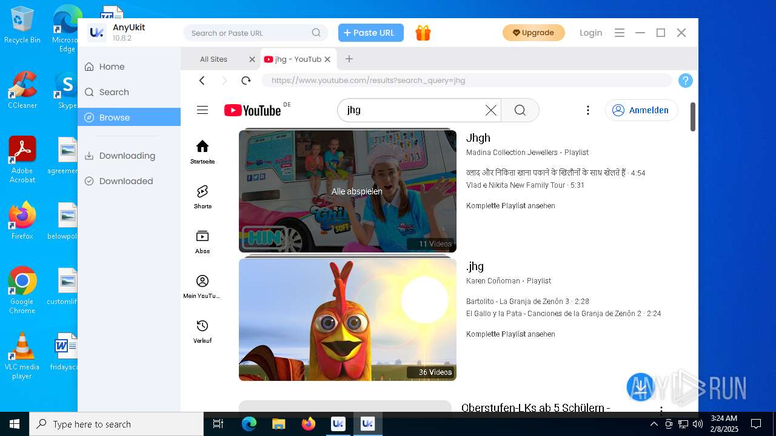Switch to the All Sites tab
Screen dimensions: 776x436
point(214,59)
